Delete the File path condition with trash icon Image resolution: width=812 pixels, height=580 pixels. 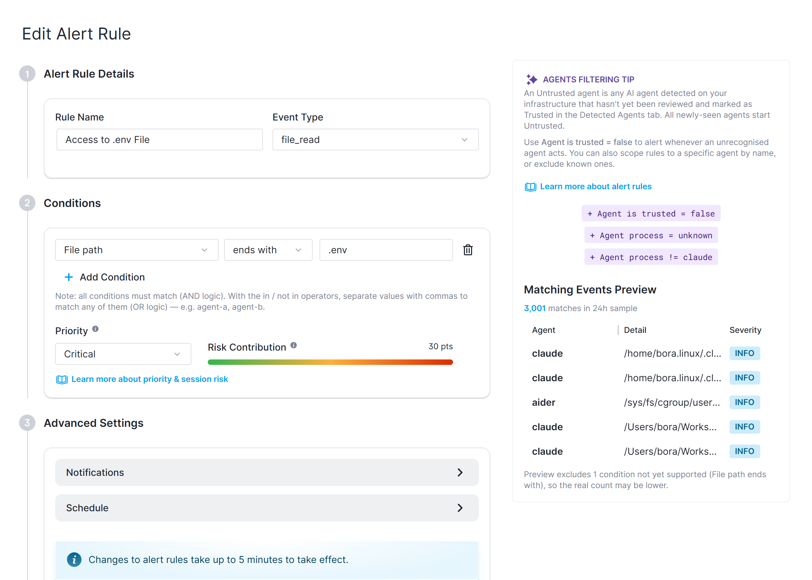click(x=467, y=250)
